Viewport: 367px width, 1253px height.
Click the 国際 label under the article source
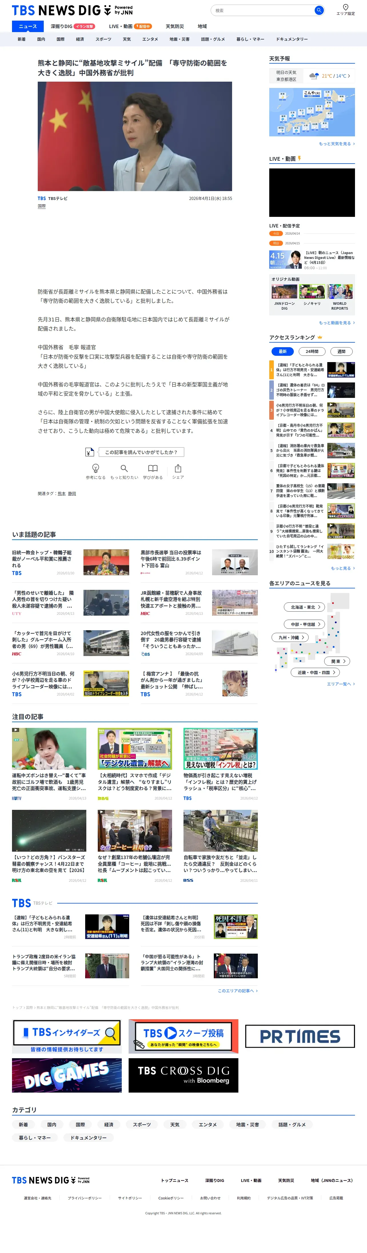click(42, 206)
